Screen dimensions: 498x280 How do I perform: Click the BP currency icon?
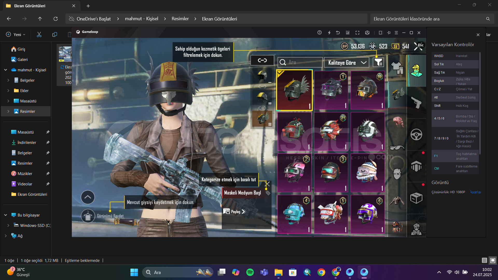344,46
